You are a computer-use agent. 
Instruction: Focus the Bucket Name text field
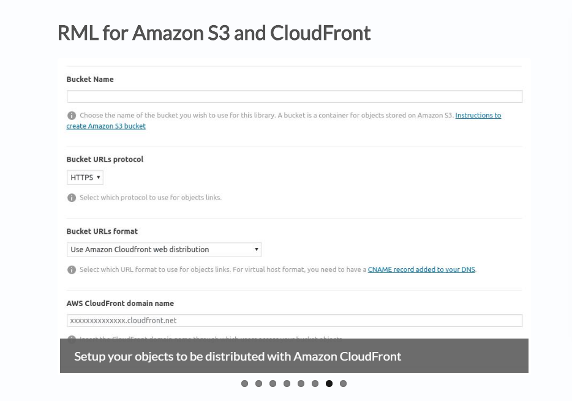[294, 97]
